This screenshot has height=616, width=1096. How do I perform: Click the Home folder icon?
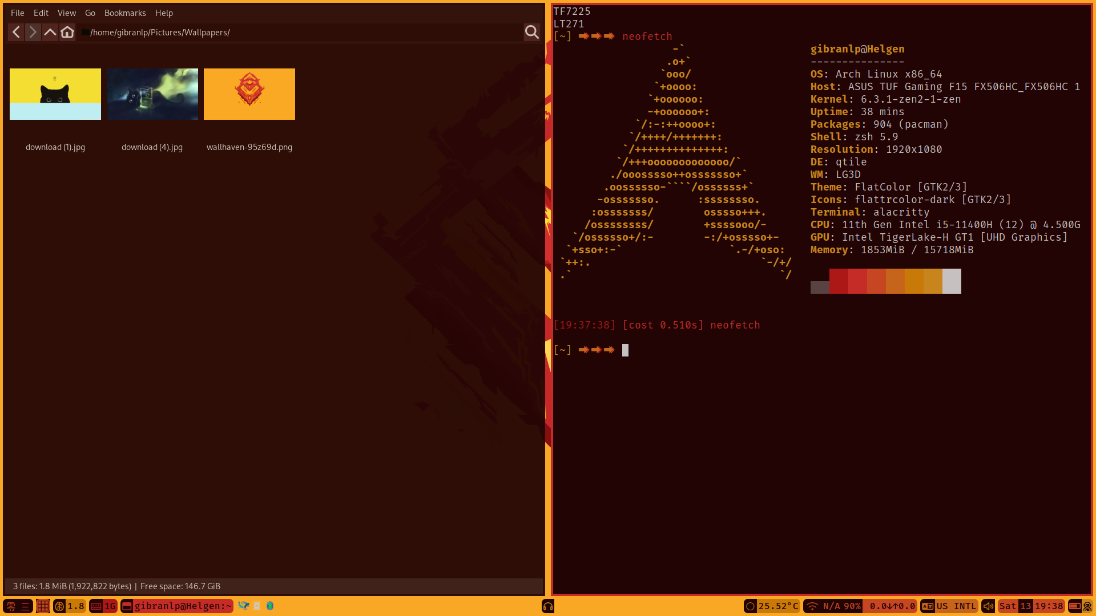click(x=67, y=33)
